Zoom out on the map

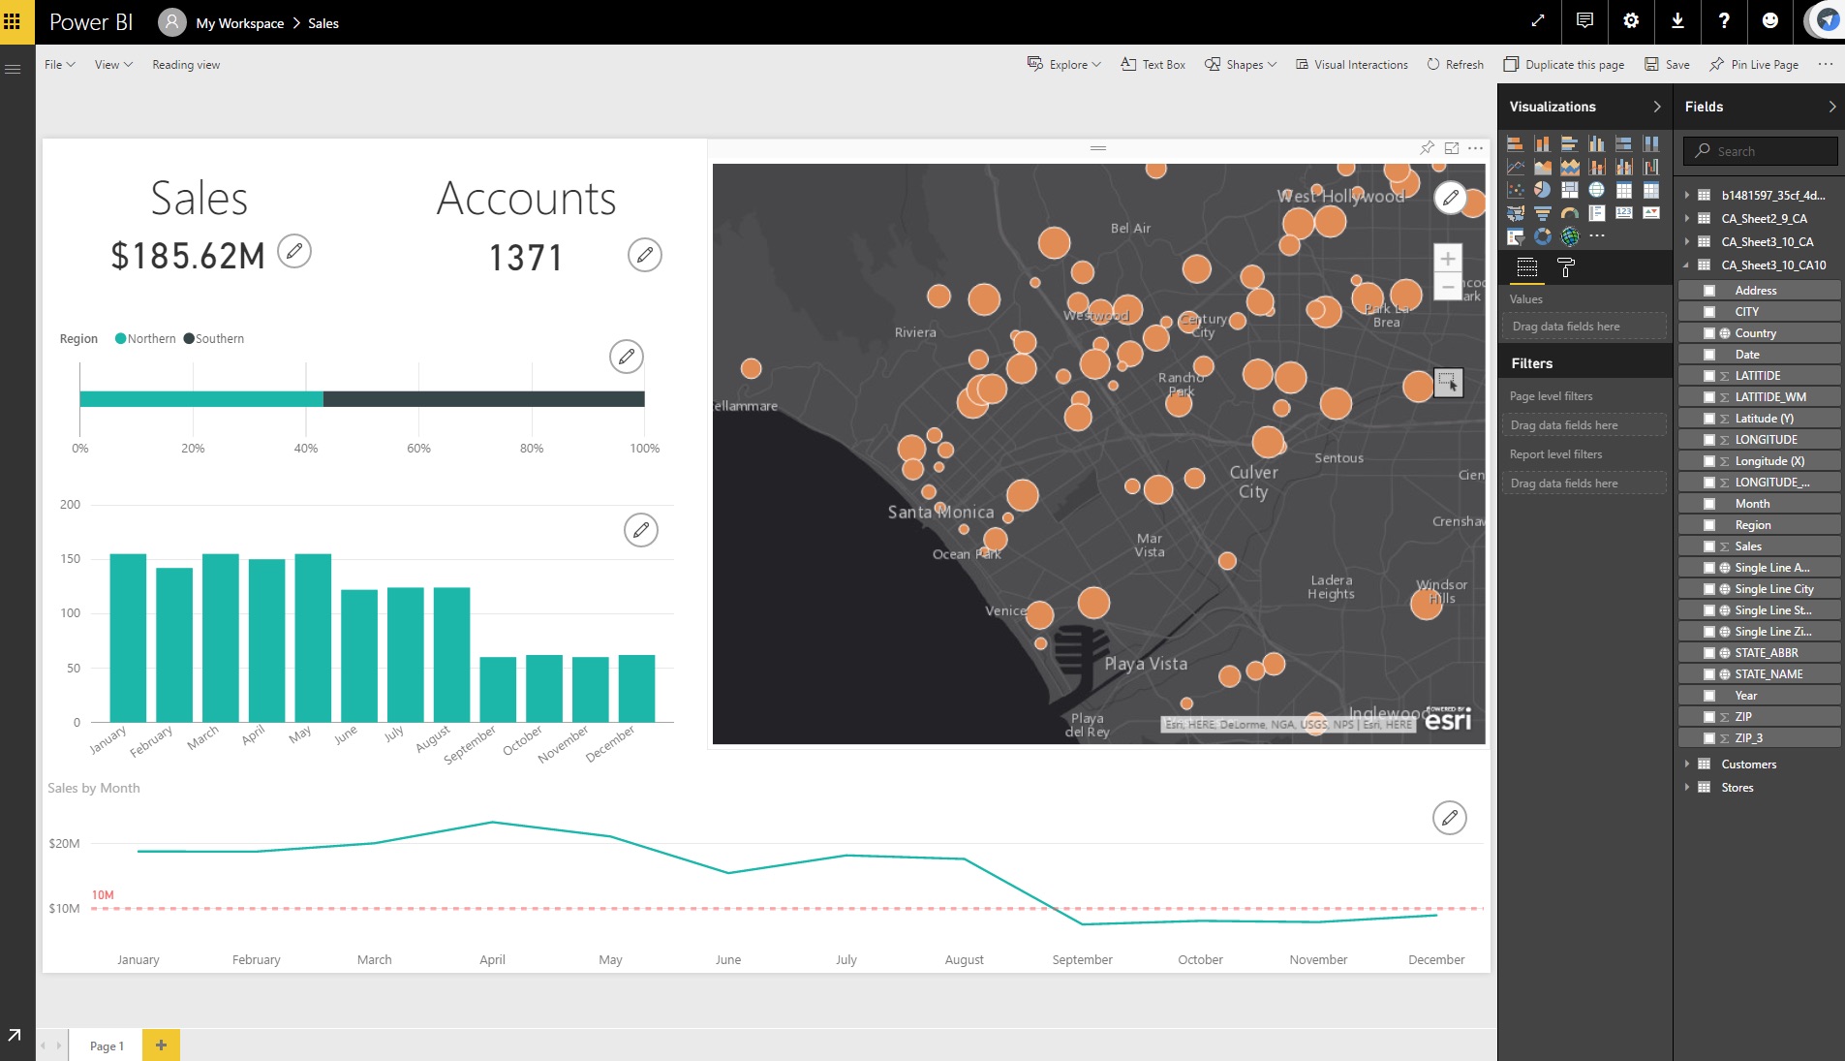click(1448, 287)
